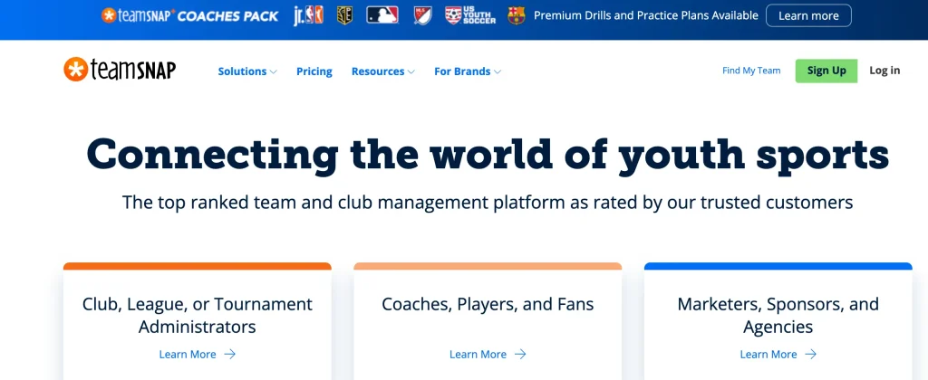Click the TeamSnap logo in navigation bar
This screenshot has height=380, width=928.
pyautogui.click(x=120, y=71)
